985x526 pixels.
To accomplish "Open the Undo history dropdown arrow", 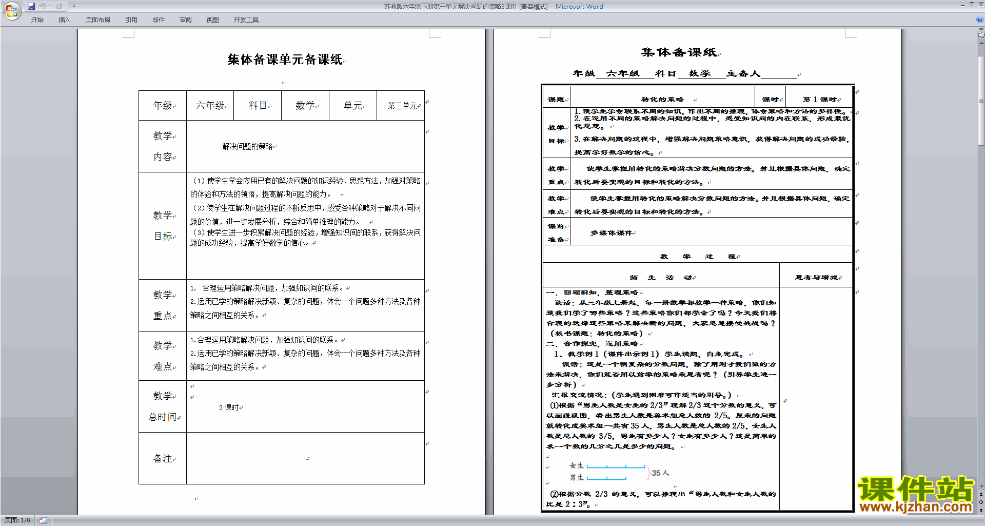I will [x=50, y=6].
